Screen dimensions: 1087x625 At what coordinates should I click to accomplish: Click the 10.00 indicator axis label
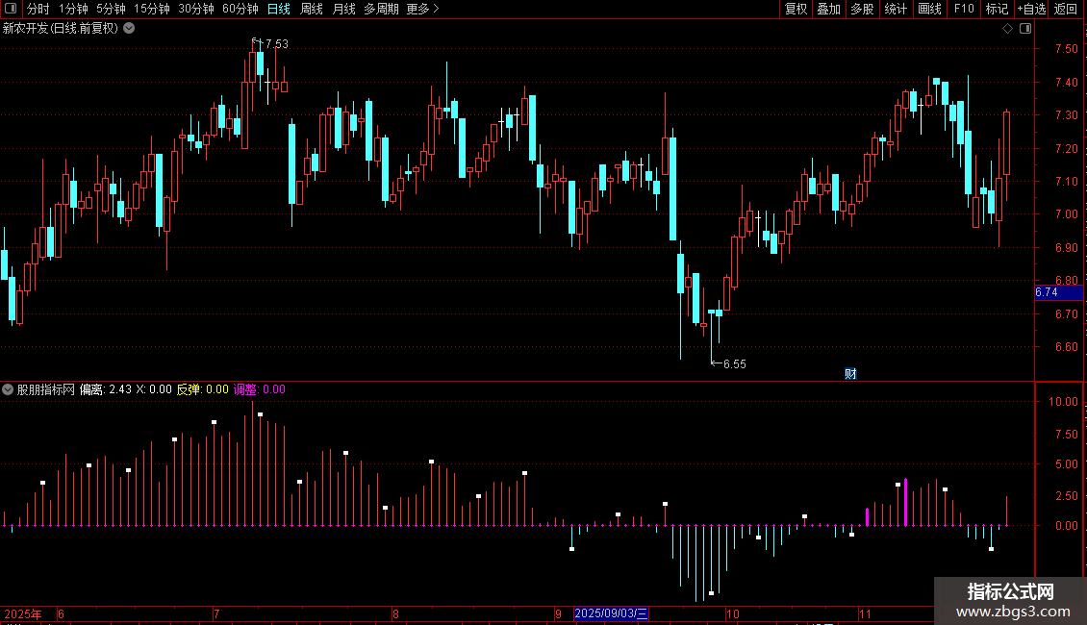coord(1063,402)
